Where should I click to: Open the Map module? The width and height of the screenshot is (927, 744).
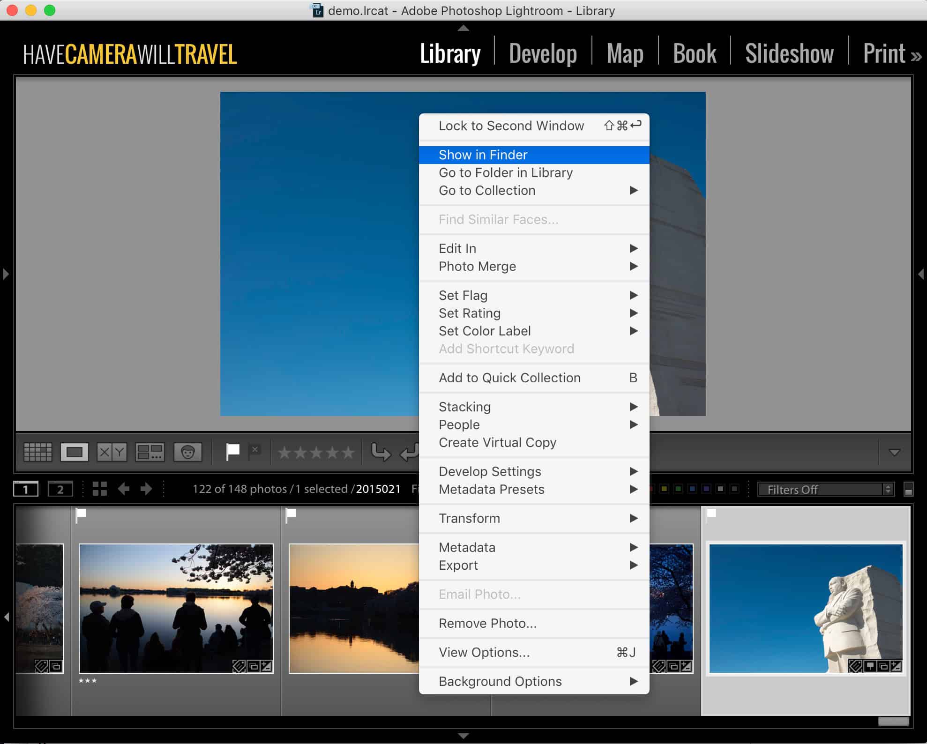click(625, 54)
